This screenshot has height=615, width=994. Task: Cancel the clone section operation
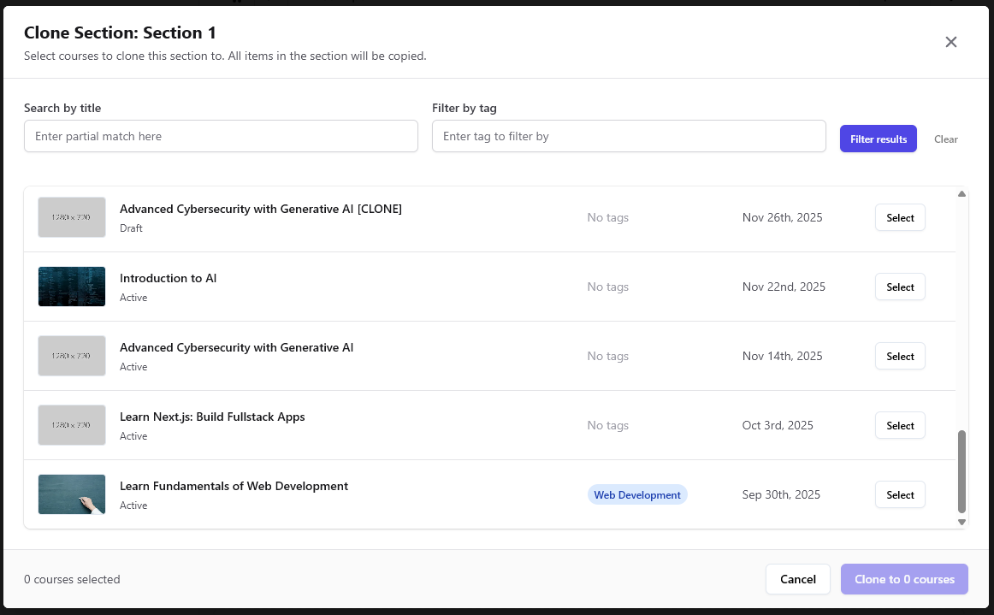pos(797,579)
